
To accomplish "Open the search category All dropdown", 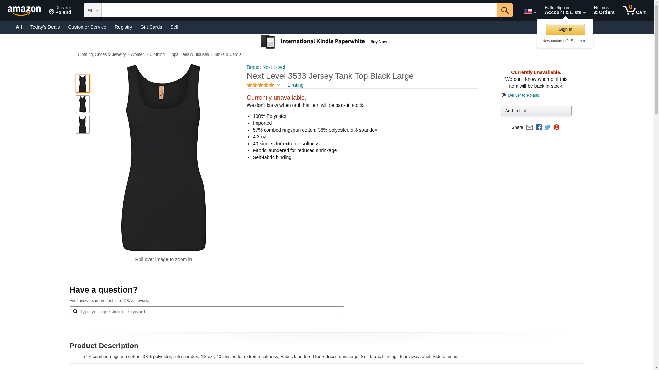I will [x=93, y=10].
